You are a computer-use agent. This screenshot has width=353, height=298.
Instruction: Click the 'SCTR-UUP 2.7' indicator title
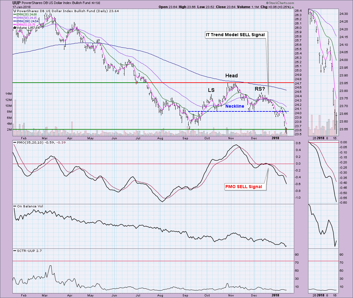click(x=28, y=251)
